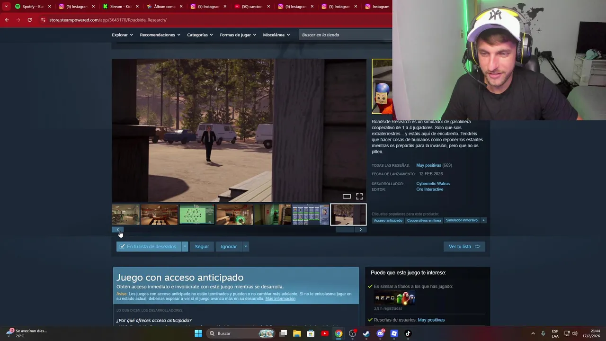
Task: Toggle theater mode on the media viewer
Action: point(347,196)
